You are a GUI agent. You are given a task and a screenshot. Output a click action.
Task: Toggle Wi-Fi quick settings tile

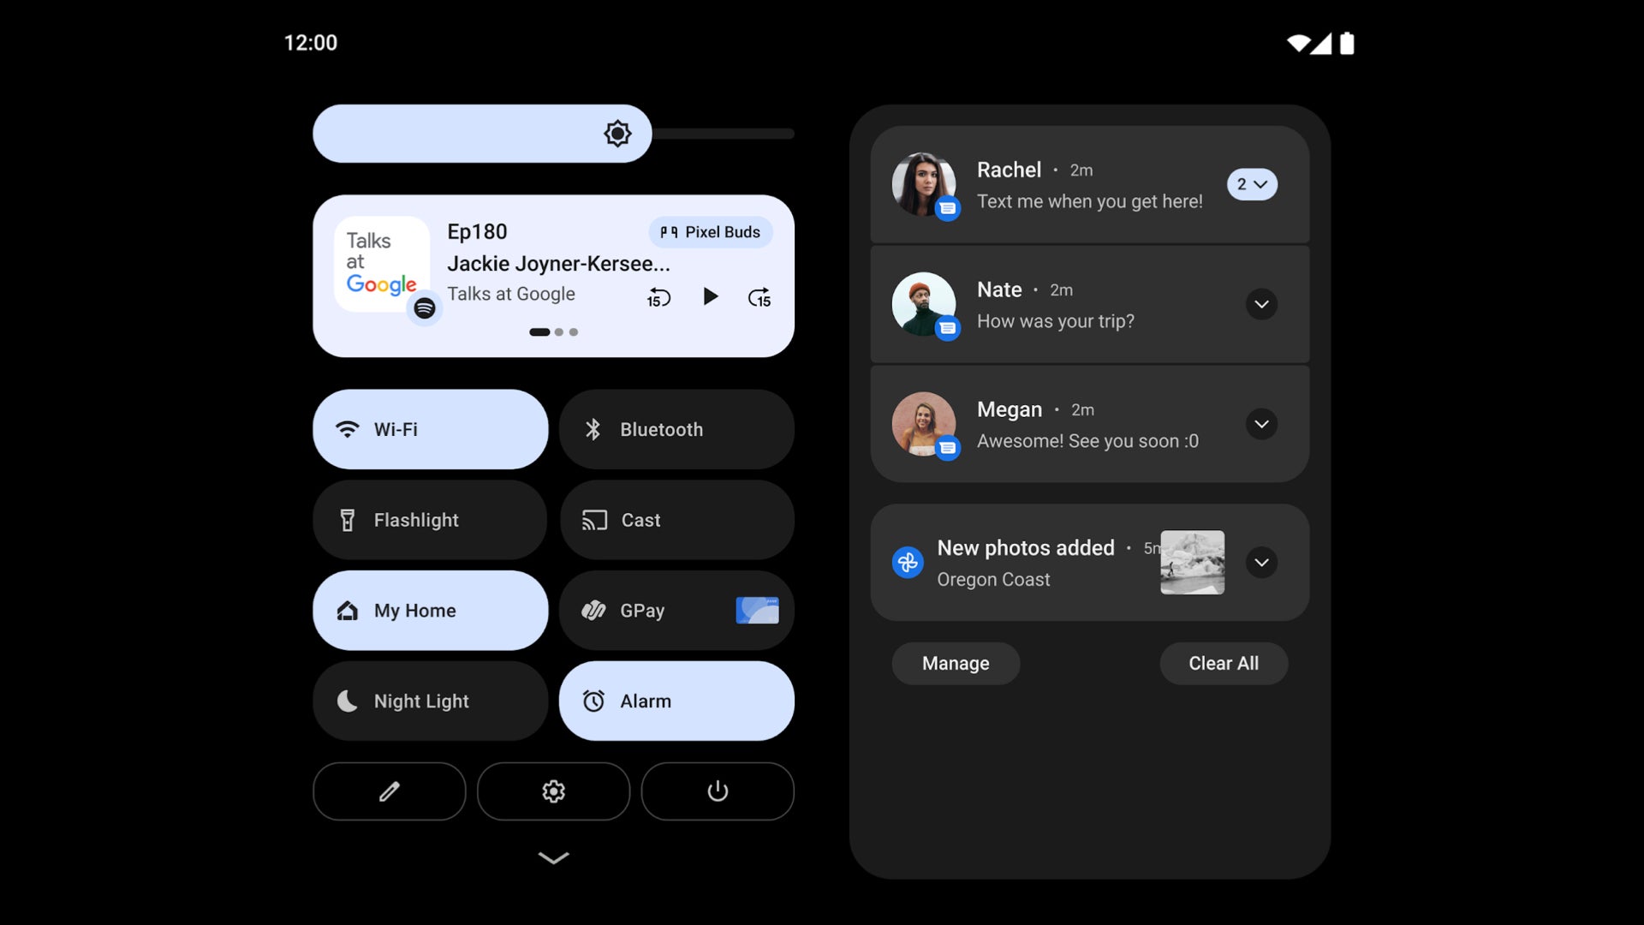[429, 428]
